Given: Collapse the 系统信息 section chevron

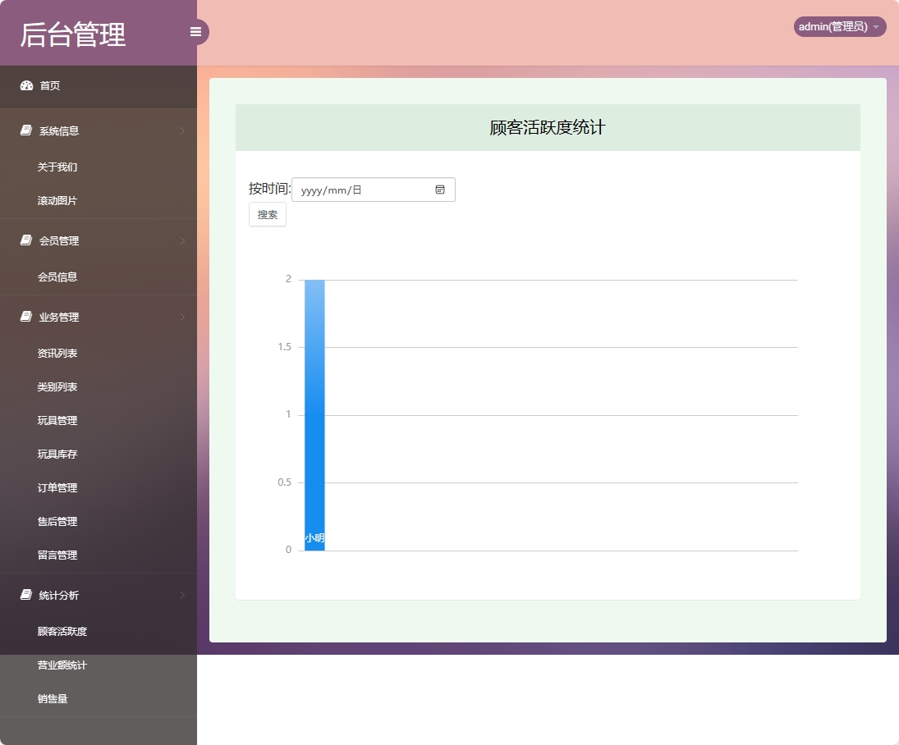Looking at the screenshot, I should coord(184,130).
